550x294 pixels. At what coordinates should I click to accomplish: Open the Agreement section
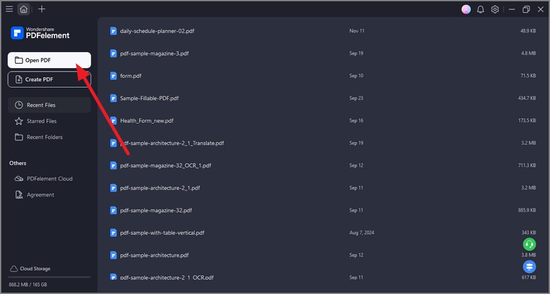click(x=41, y=195)
